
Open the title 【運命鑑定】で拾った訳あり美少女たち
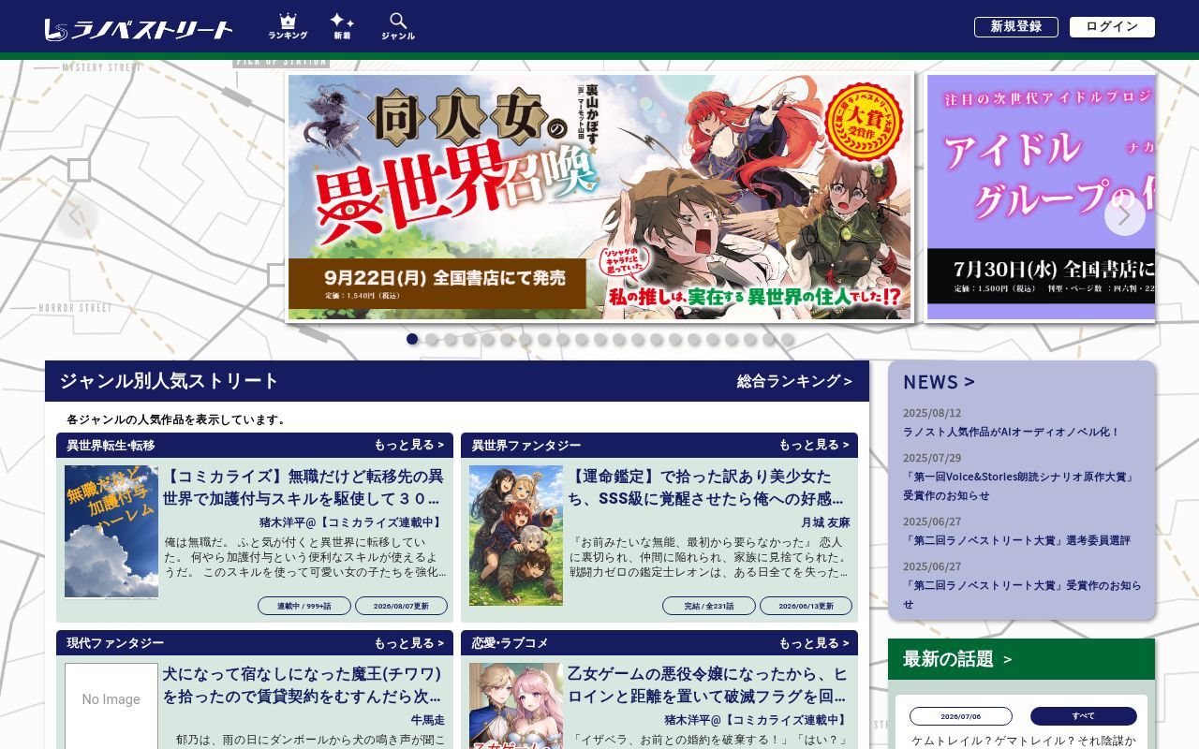708,487
